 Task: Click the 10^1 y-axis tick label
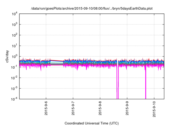(x=14, y=46)
